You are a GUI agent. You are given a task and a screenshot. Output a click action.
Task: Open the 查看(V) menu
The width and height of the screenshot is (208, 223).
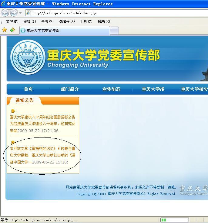[47, 21]
